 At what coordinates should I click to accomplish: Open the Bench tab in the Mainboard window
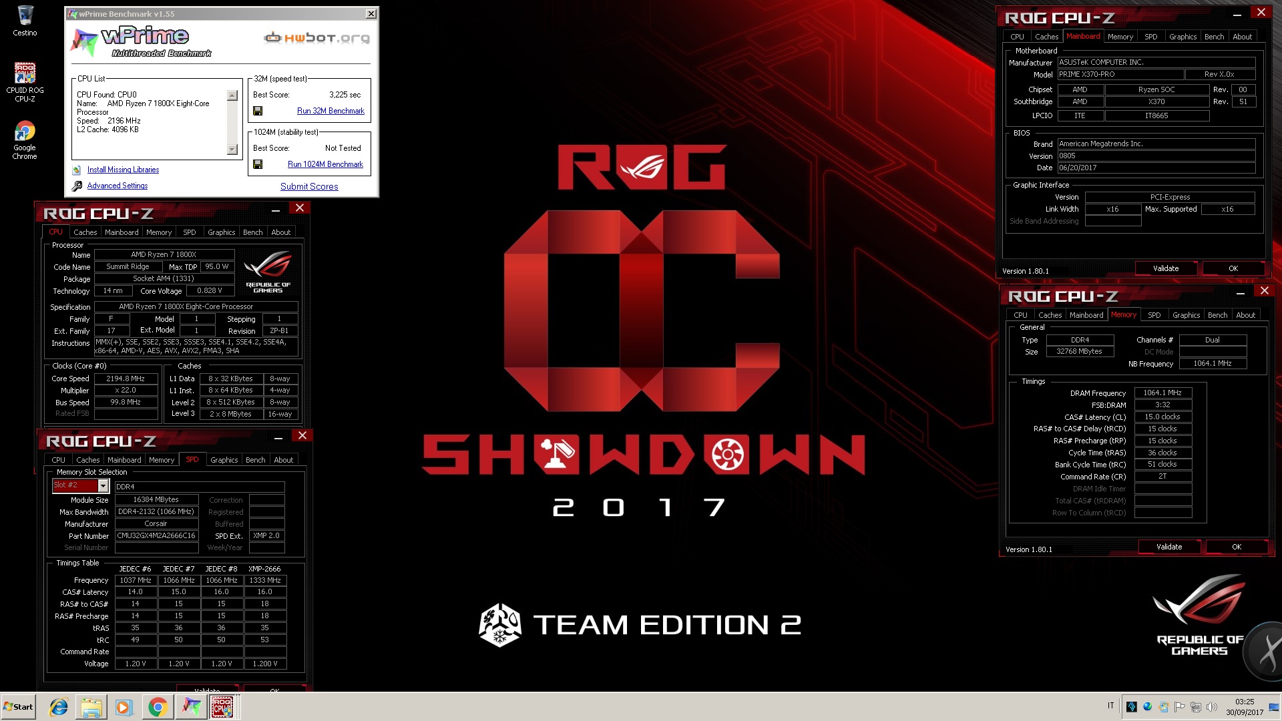tap(1214, 37)
